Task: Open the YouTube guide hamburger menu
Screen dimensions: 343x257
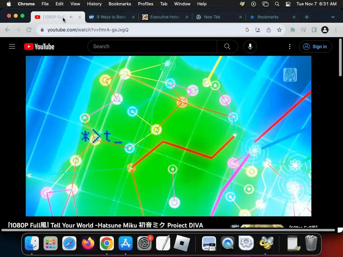Action: [12, 46]
